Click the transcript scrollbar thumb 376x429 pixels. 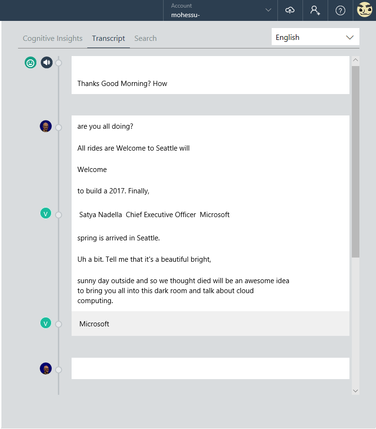tap(355, 162)
